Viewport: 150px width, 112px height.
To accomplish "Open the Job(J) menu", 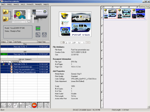I will pos(23,4).
